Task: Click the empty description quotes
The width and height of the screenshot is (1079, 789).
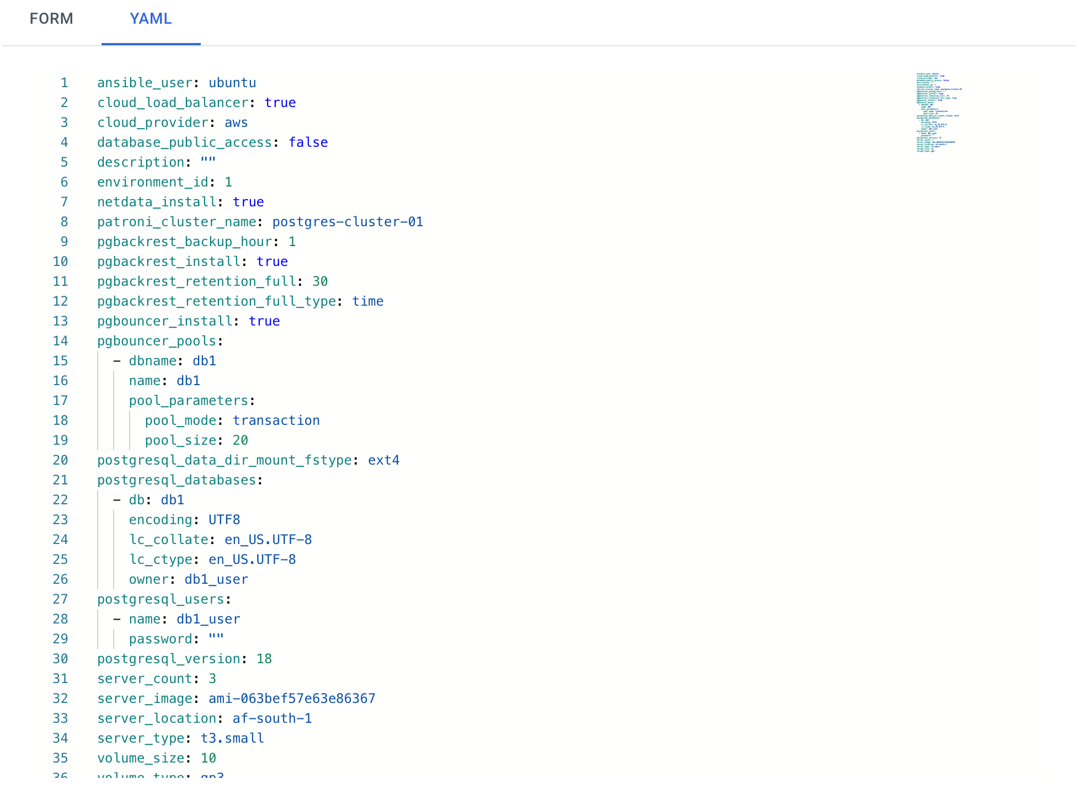Action: 208,162
